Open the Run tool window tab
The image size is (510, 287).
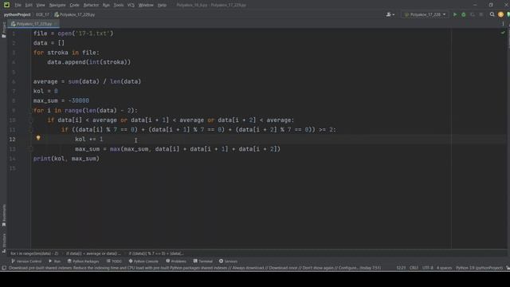point(55,261)
